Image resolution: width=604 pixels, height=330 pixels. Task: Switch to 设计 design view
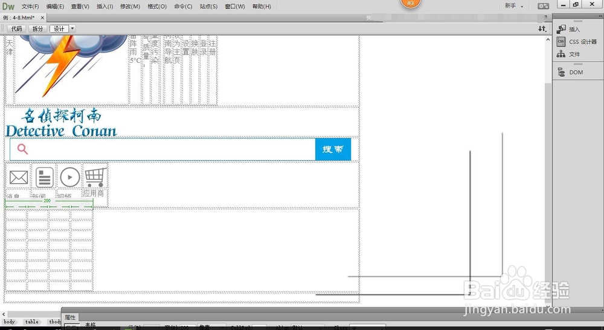59,28
